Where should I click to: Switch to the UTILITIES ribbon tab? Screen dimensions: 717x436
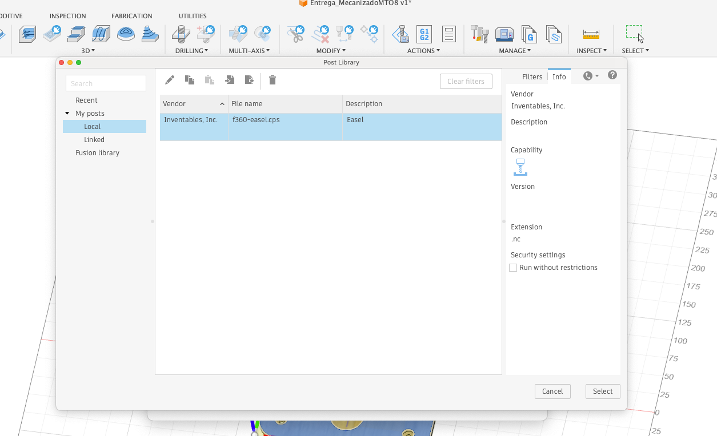tap(193, 16)
